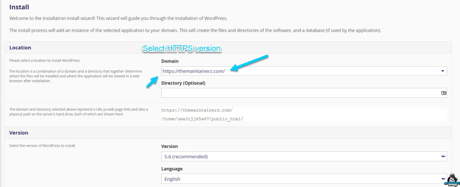
Task: Expand the Domain dropdown arrow
Action: coord(443,71)
